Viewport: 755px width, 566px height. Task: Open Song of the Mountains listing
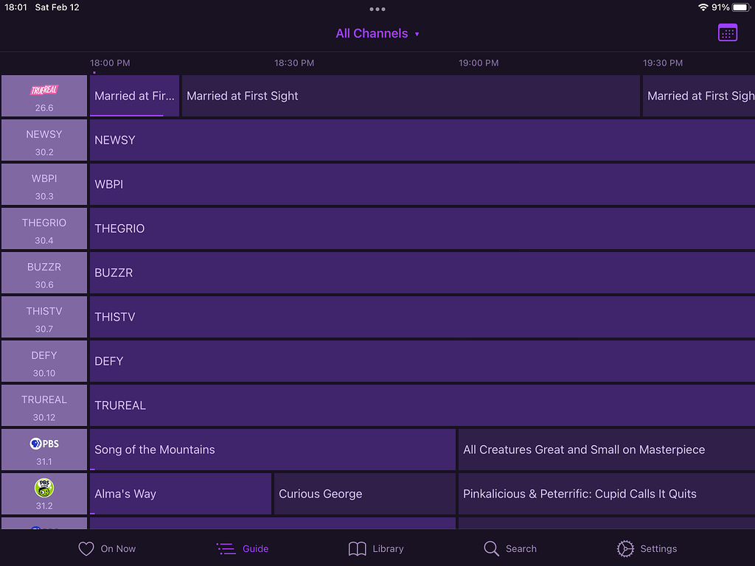pos(273,450)
